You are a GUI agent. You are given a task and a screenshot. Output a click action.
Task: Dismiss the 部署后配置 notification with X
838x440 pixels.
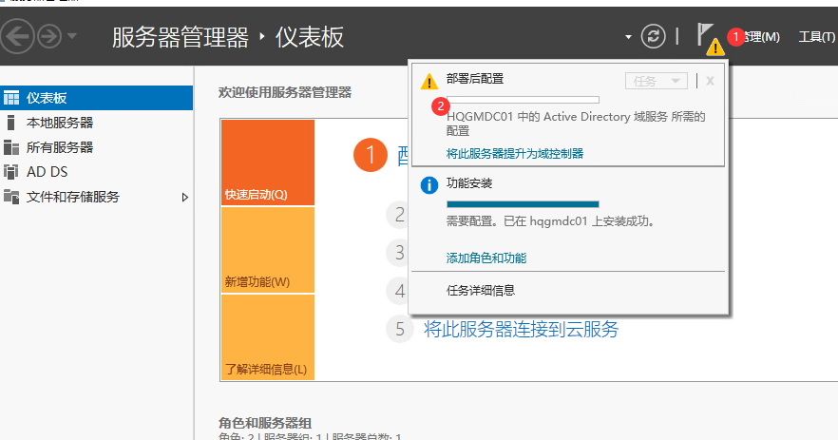pyautogui.click(x=710, y=82)
